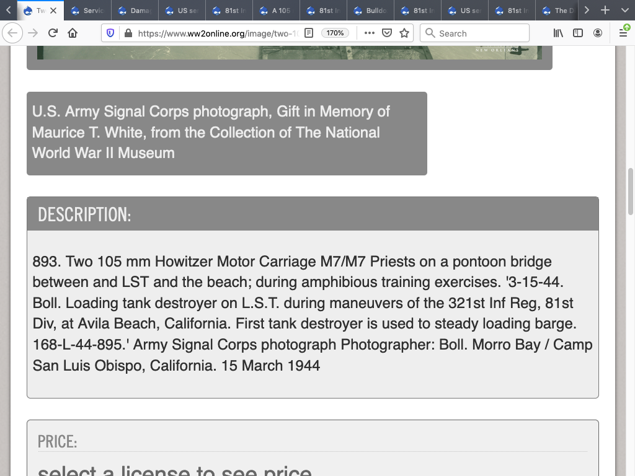Go to the Firefox home page

(x=73, y=33)
